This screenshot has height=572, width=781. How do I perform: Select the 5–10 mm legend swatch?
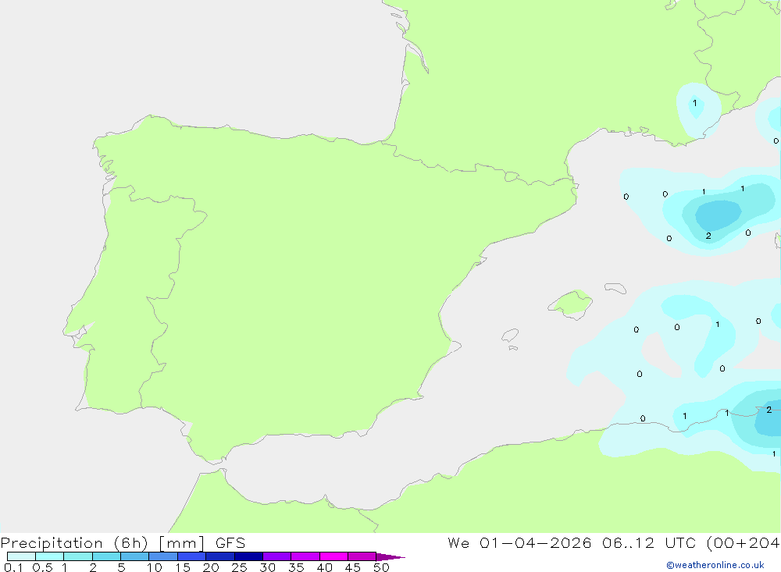point(134,556)
